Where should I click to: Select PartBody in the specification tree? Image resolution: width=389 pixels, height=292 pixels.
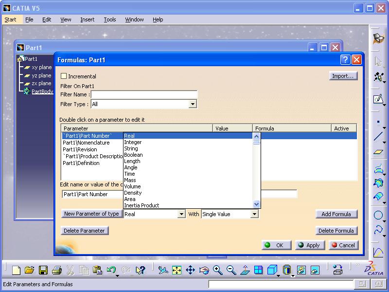(42, 91)
